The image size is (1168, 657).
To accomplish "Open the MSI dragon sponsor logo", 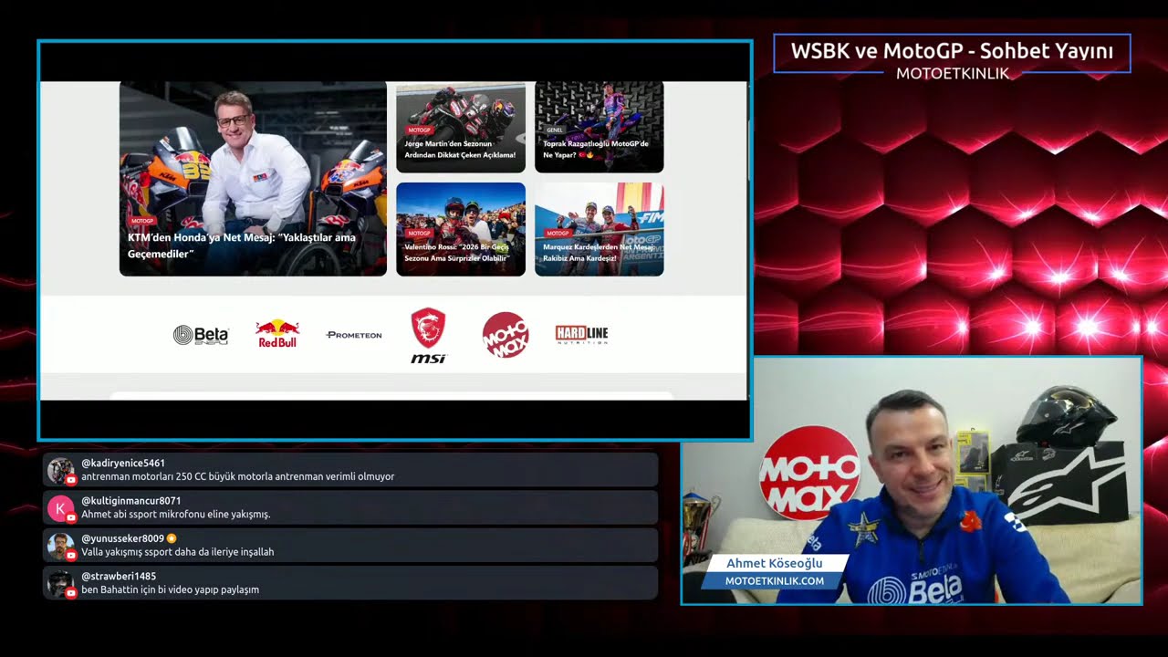I will [428, 335].
